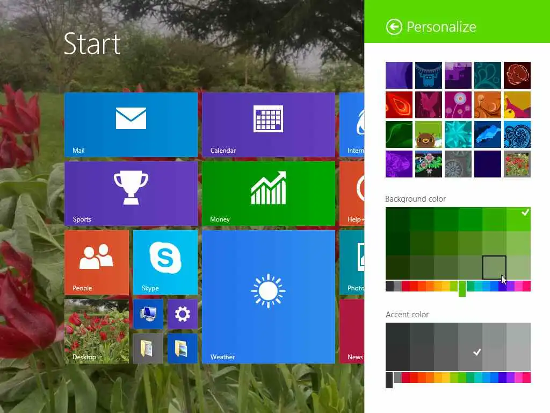Select the teal swirl background pattern

coord(487,75)
